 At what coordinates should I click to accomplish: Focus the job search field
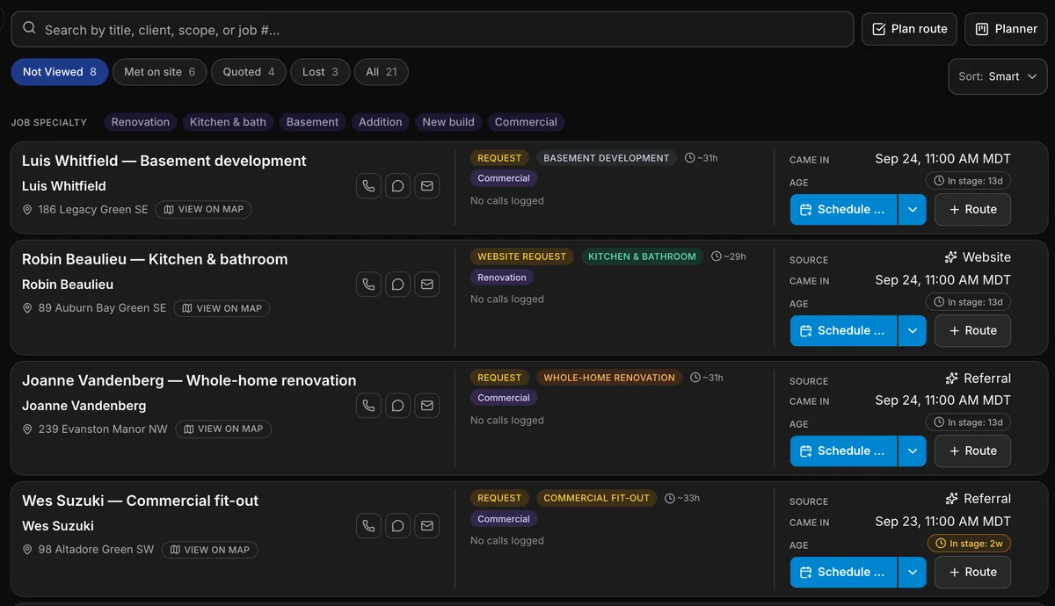click(433, 29)
